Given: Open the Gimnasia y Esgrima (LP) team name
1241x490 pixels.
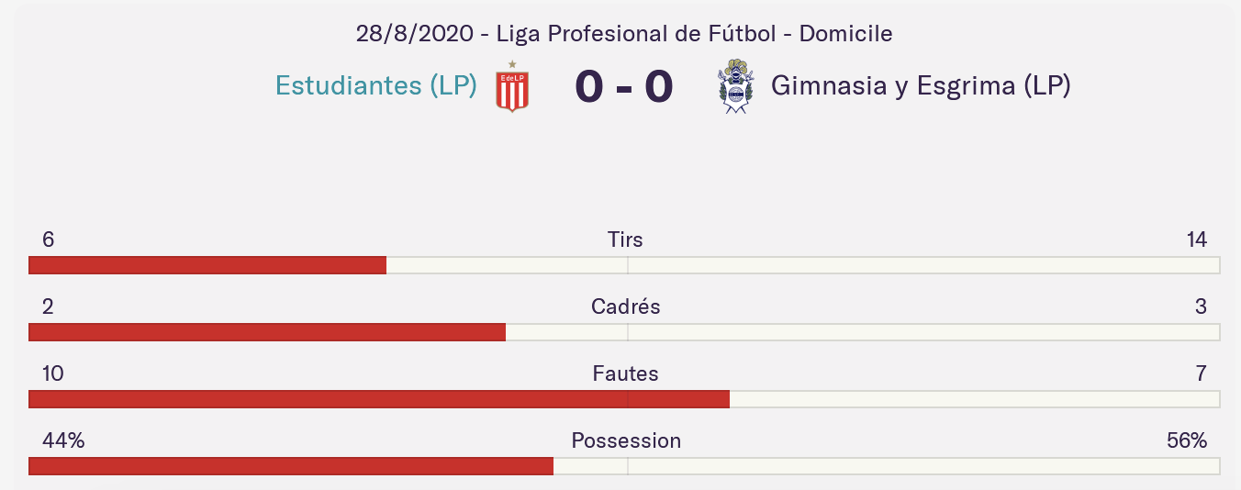Looking at the screenshot, I should [921, 86].
